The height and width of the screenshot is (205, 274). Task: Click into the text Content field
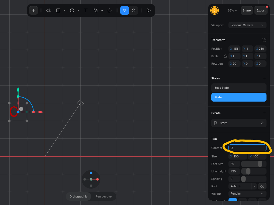click(247, 148)
